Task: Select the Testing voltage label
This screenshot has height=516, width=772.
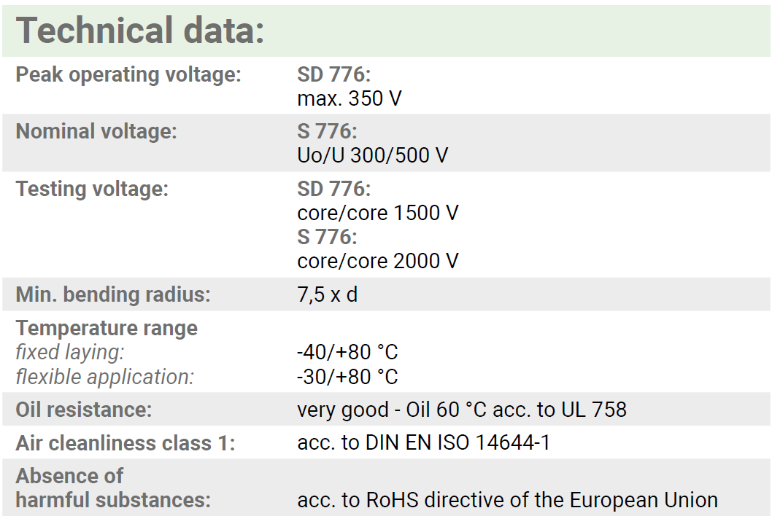Action: pyautogui.click(x=92, y=189)
